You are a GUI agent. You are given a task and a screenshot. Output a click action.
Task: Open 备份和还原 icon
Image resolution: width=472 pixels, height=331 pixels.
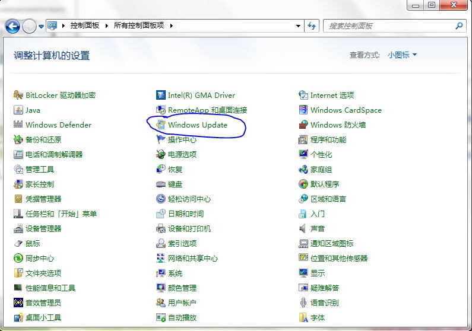pos(18,139)
